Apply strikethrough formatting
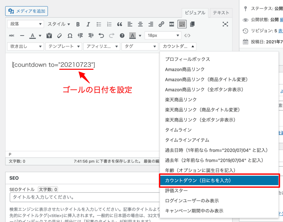This screenshot has width=283, height=222. [x=12, y=36]
